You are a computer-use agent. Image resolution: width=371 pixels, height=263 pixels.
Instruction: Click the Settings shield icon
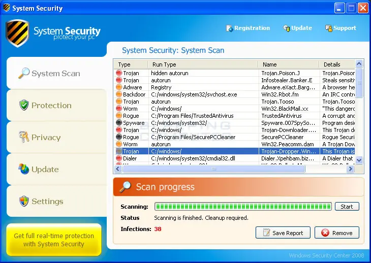[24, 201]
